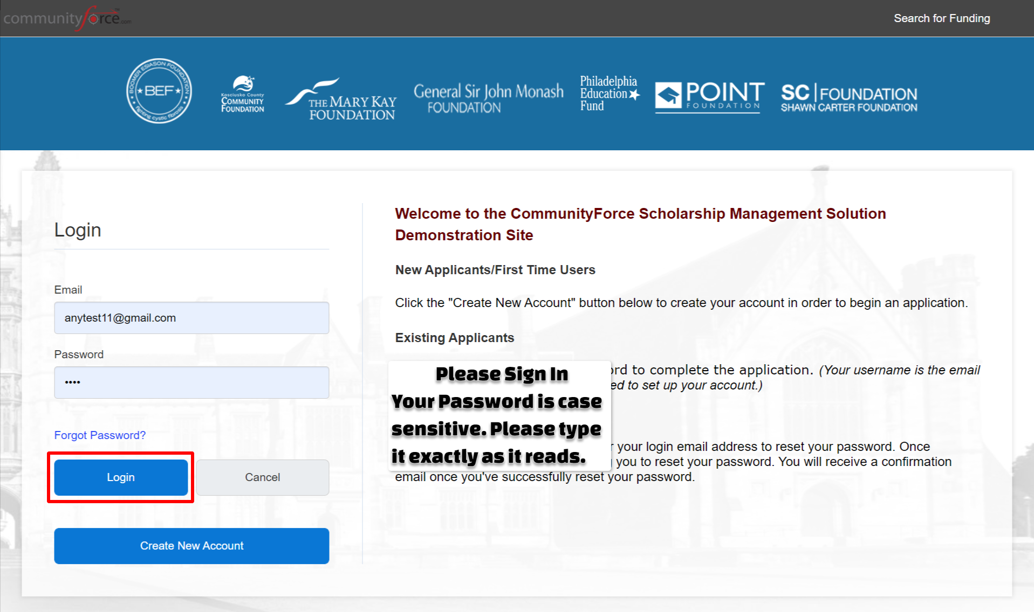
Task: Click the Login heading above the form
Action: pos(78,230)
